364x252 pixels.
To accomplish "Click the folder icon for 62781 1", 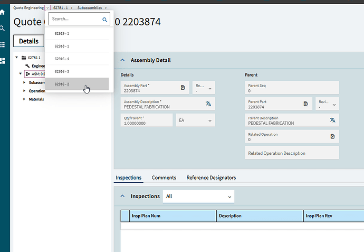I will coord(24,58).
